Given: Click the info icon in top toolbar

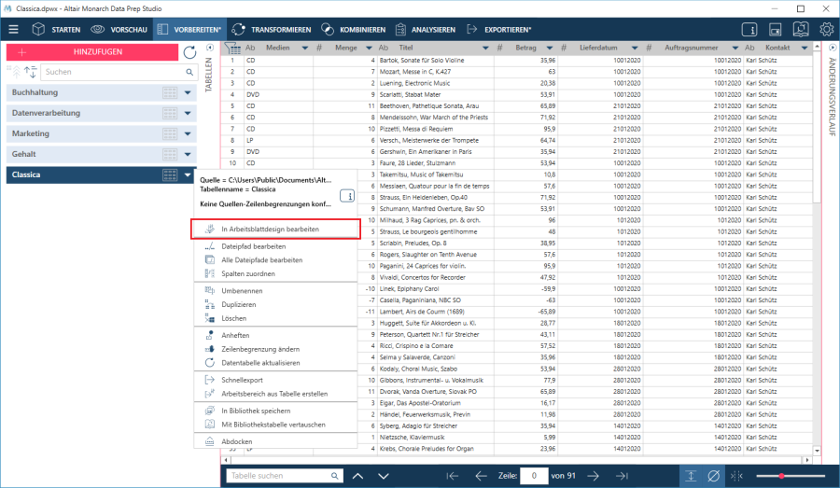Looking at the screenshot, I should click(x=749, y=29).
